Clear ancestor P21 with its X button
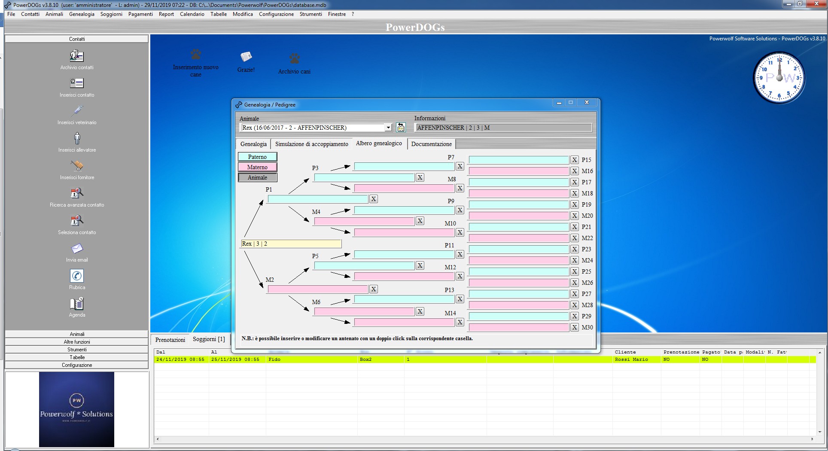The image size is (828, 451). (x=575, y=227)
